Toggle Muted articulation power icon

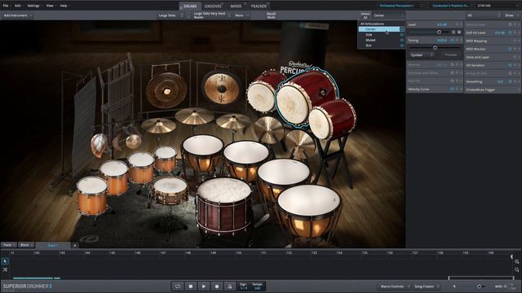coord(402,40)
